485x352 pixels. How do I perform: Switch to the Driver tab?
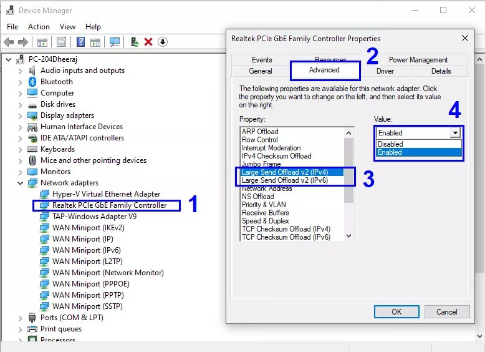pos(385,71)
